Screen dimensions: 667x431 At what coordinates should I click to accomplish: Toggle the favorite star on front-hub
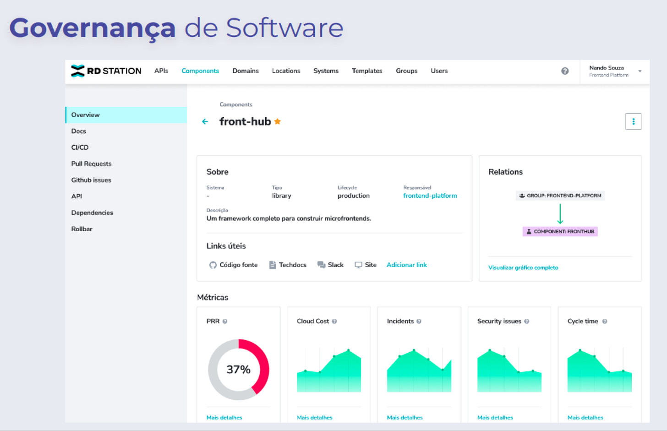pos(277,121)
